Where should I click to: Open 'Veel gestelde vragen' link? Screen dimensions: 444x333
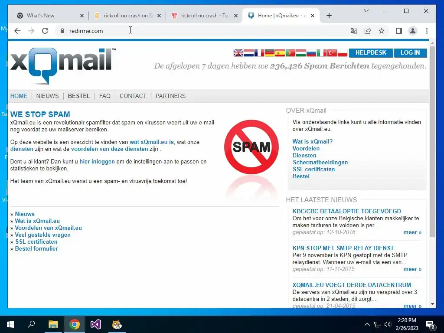click(x=43, y=235)
